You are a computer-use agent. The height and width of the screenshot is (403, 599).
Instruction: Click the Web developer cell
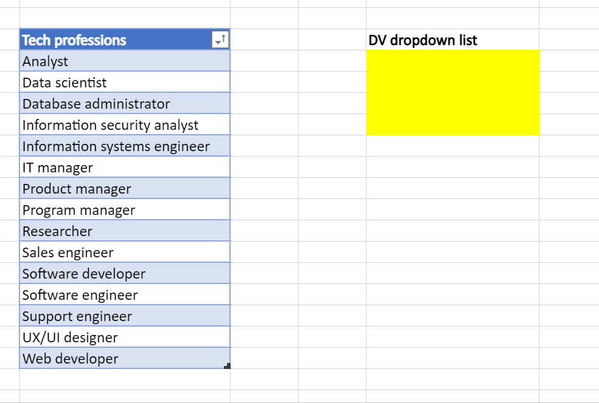(124, 359)
